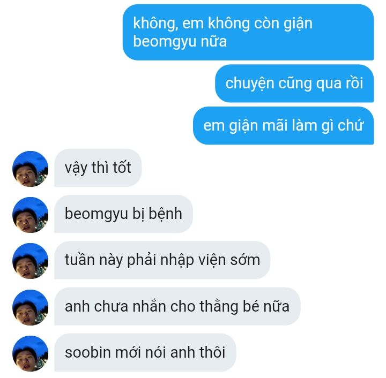386x378 pixels.
Task: Open sender avatar beside 'vậy thì tốt'
Action: [30, 169]
